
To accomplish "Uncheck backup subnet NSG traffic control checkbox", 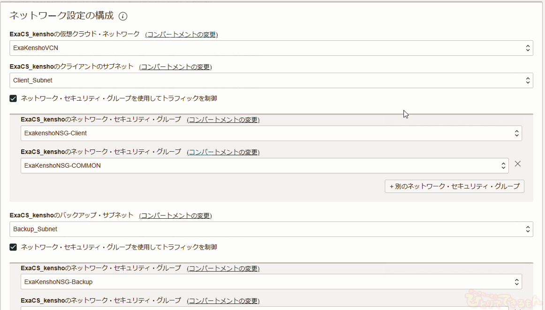I will pos(13,247).
